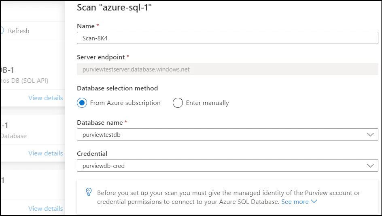Click the Cosmos DB (SQL API) subtitle

click(x=24, y=81)
